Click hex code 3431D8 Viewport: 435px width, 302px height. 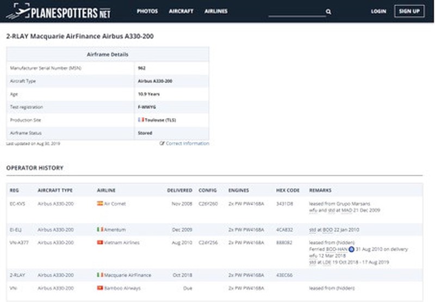[x=284, y=204]
